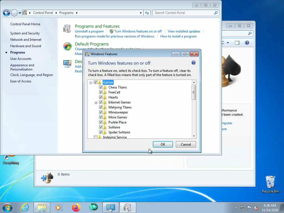Open the address bar history dropdown arrow
Viewport: 284px width, 213px height.
(141, 13)
